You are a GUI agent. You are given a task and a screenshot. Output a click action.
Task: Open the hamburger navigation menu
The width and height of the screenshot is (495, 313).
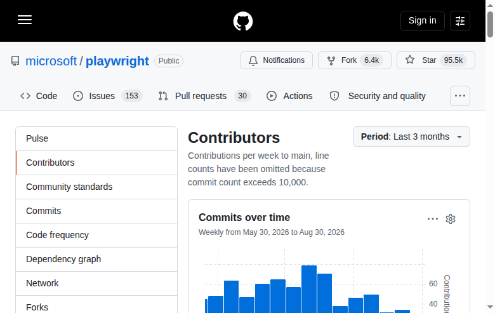click(x=25, y=20)
